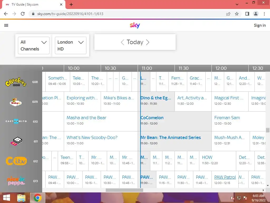
Task: Open Art, Activity 11:30 - 12:00 listing
Action: (x=193, y=101)
